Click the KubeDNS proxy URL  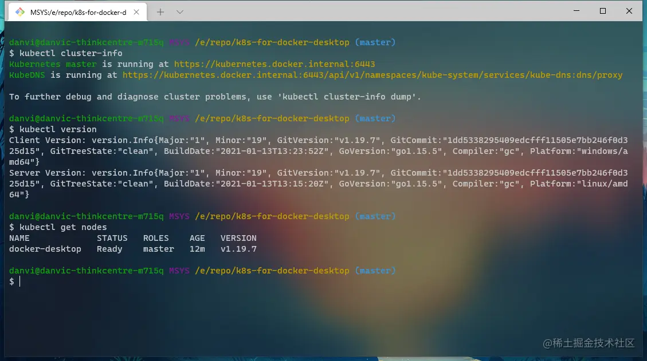click(x=372, y=75)
